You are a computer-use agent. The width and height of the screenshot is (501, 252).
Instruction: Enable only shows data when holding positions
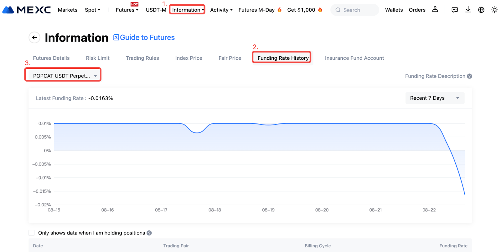click(32, 233)
